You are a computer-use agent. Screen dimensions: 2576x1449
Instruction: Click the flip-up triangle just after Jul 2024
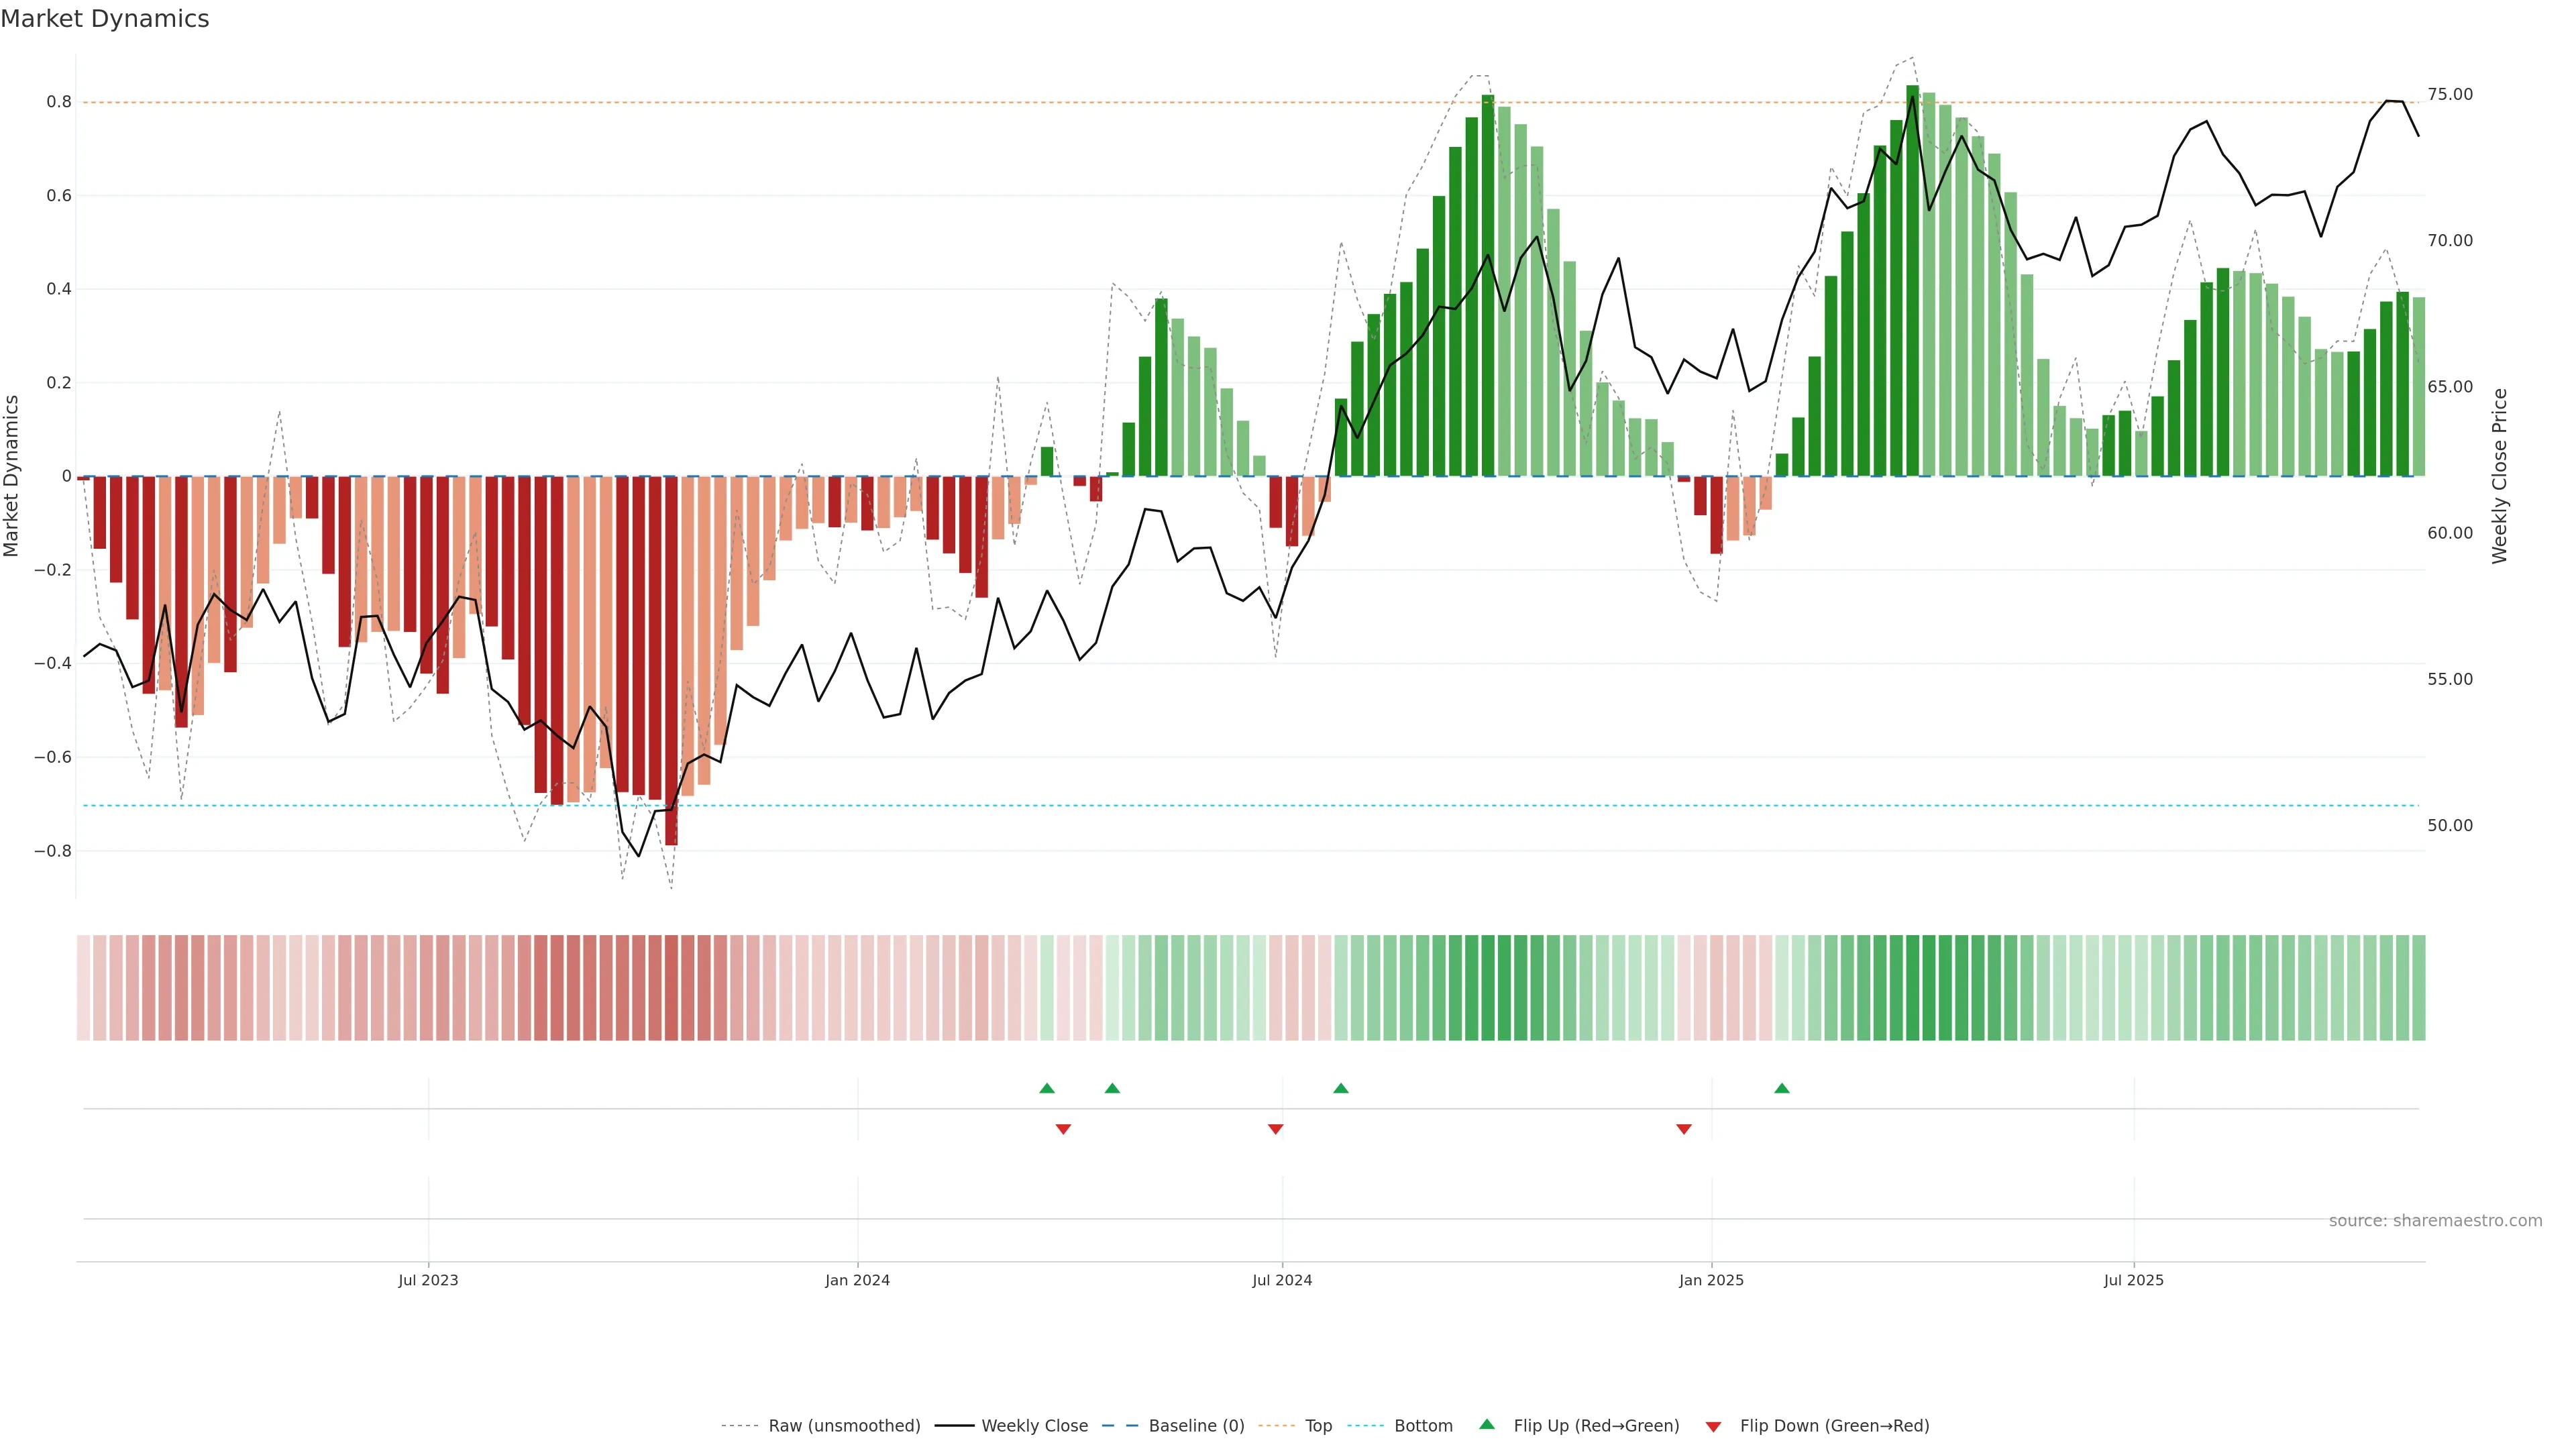(1341, 1088)
